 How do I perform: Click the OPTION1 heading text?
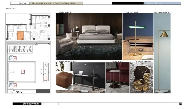tap(11, 9)
